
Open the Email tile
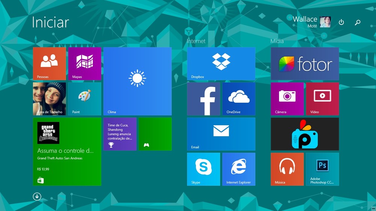coord(221,134)
